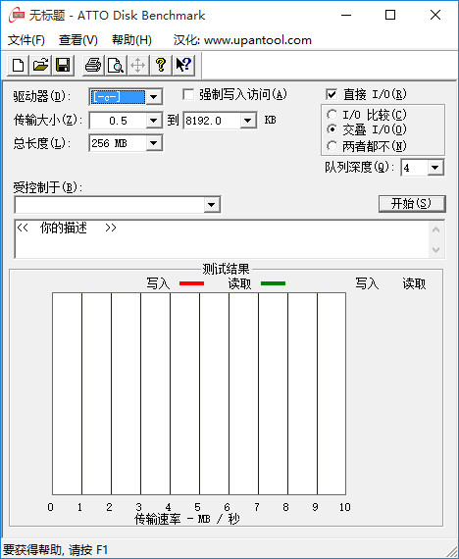This screenshot has width=459, height=559.
Task: Click the ATTO app icon in title bar
Action: 17,16
